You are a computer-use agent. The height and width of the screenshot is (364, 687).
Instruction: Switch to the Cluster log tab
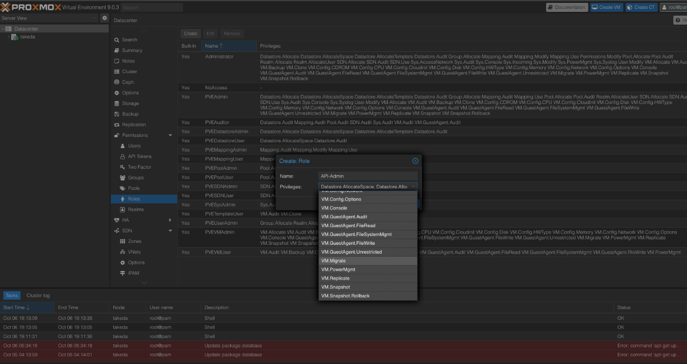(x=38, y=296)
